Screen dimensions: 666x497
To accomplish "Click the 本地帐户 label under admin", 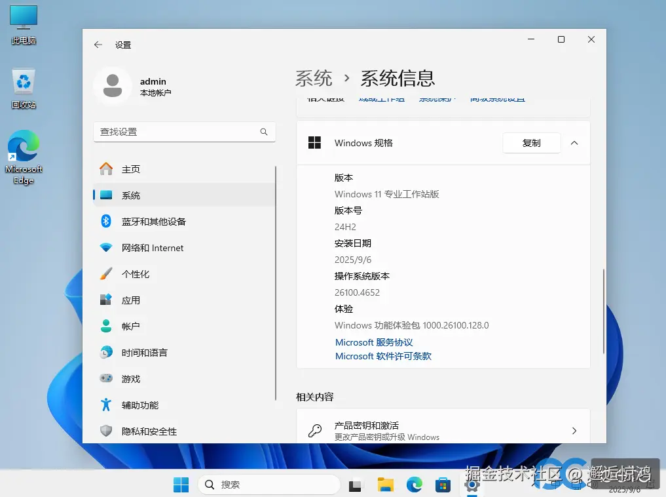I will click(x=155, y=92).
